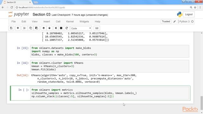Open the Help menu
Viewport: 203px width, 114px height.
click(x=97, y=22)
